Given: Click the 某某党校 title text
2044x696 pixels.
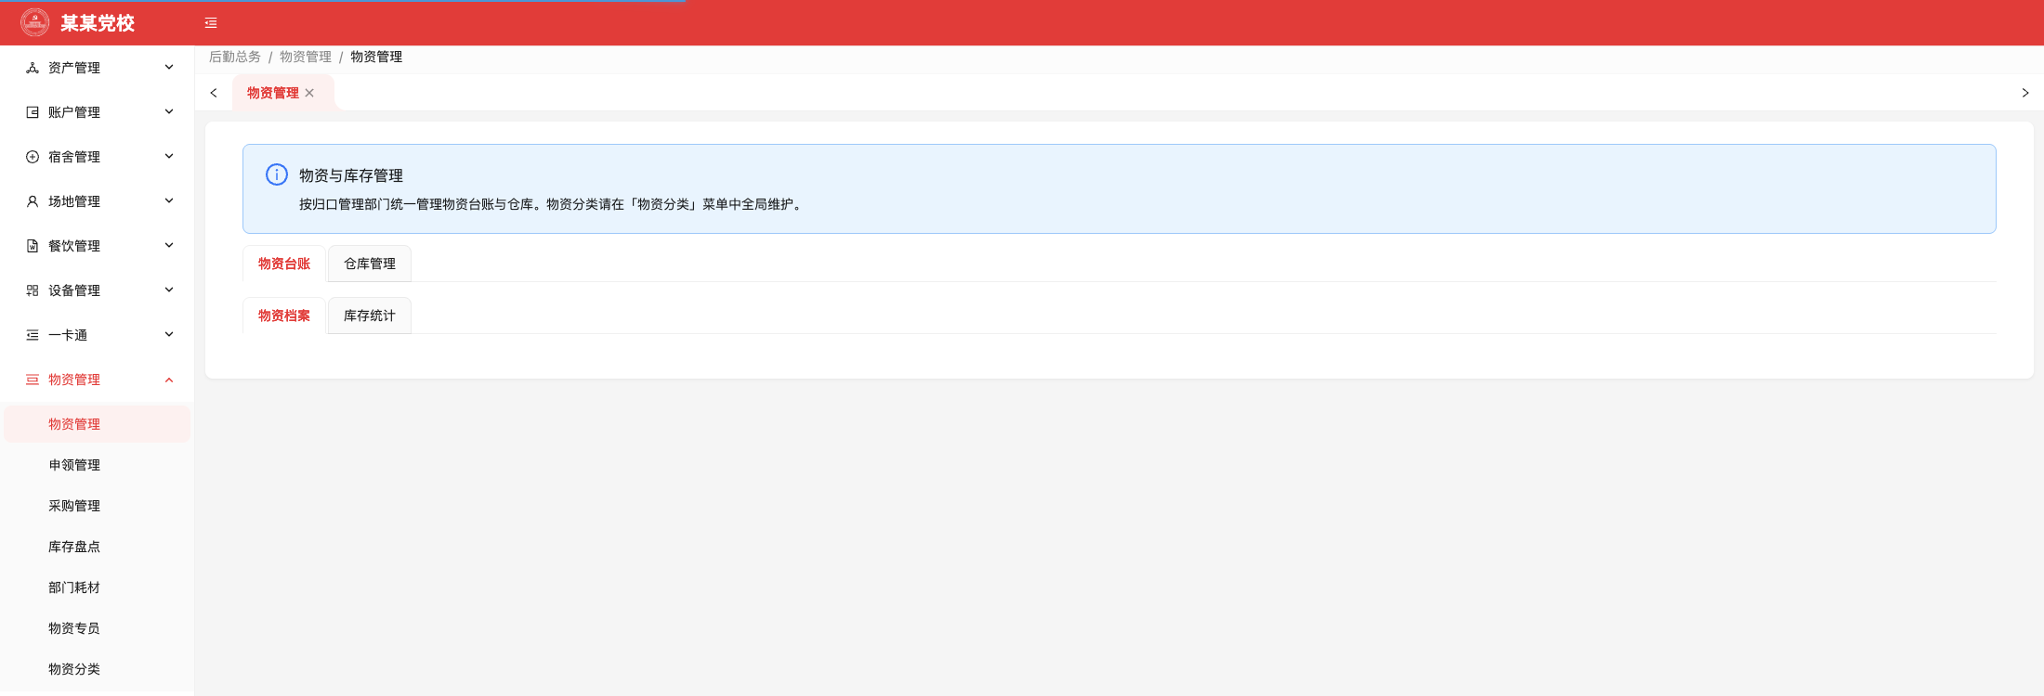Looking at the screenshot, I should pos(98,23).
